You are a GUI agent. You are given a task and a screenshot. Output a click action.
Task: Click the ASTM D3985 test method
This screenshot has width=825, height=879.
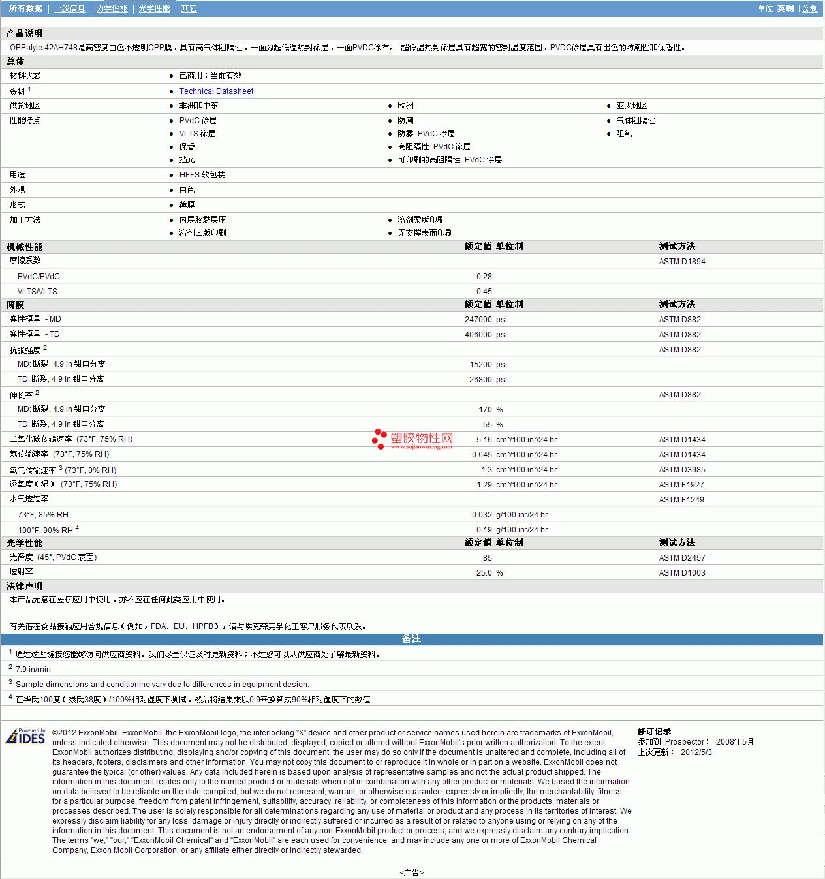coord(682,470)
